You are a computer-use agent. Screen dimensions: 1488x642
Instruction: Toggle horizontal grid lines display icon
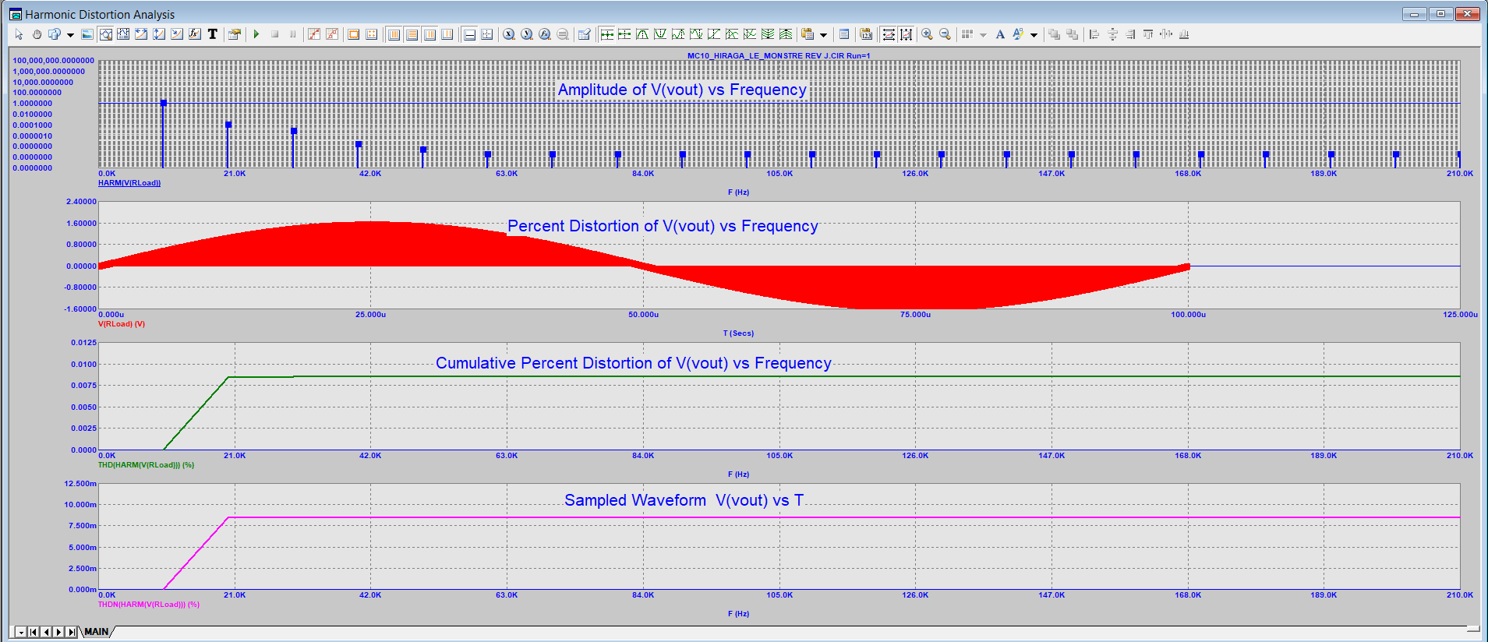412,34
